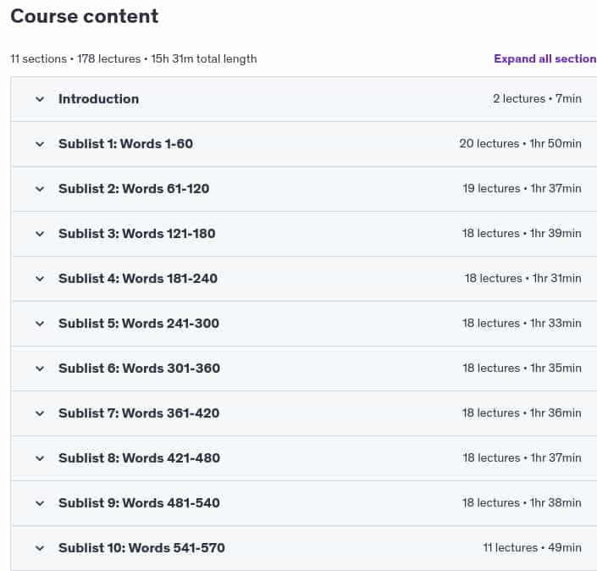Click 18 lectures • 1hr 33min text
This screenshot has height=571, width=597.
[522, 324]
